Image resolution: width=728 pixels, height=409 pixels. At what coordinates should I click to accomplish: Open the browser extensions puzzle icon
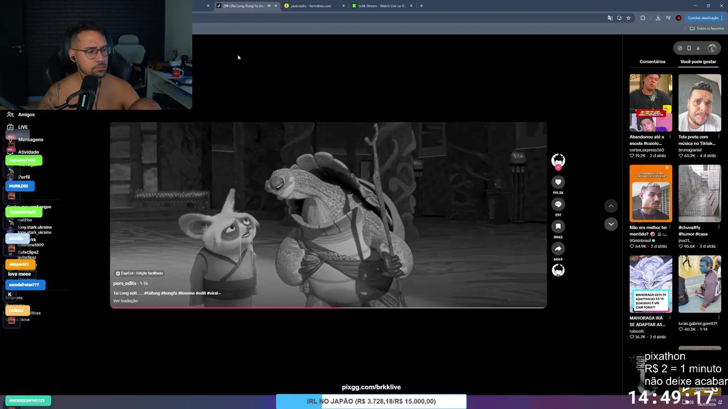click(643, 18)
